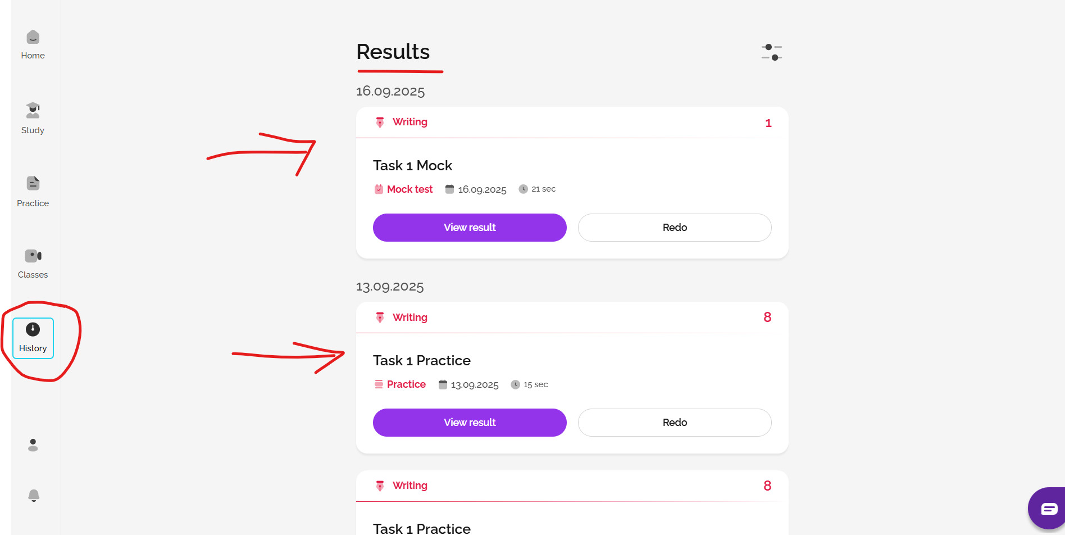This screenshot has height=535, width=1065.
Task: Open the Home sidebar icon
Action: tap(33, 38)
